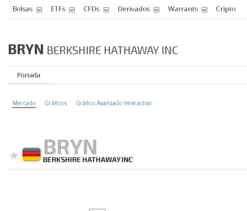This screenshot has width=247, height=211.
Task: Expand the Bolsas dropdown arrow
Action: 39,10
